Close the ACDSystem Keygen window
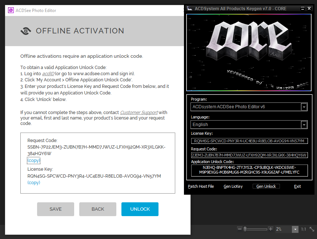The width and height of the screenshot is (317, 239). (309, 8)
